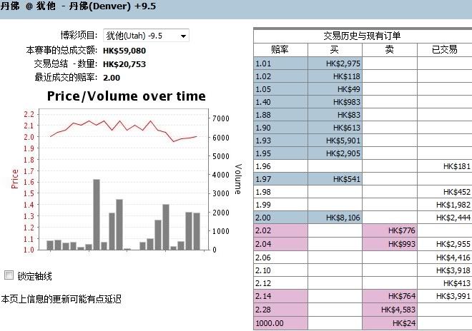The height and width of the screenshot is (331, 472).
Task: Click the 交易历史与现有订单 table title
Action: (x=362, y=36)
